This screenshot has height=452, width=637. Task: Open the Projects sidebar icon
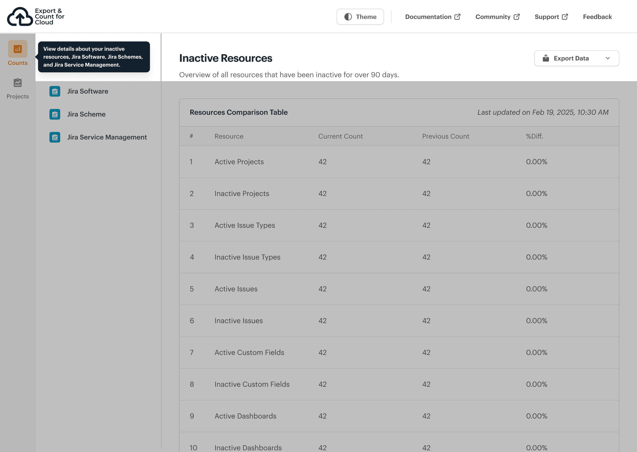pyautogui.click(x=17, y=83)
